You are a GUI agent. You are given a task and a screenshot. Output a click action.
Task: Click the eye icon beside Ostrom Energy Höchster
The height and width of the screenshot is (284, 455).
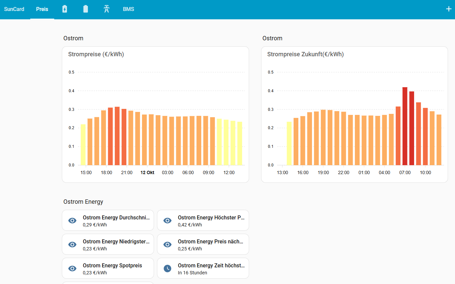coord(168,220)
